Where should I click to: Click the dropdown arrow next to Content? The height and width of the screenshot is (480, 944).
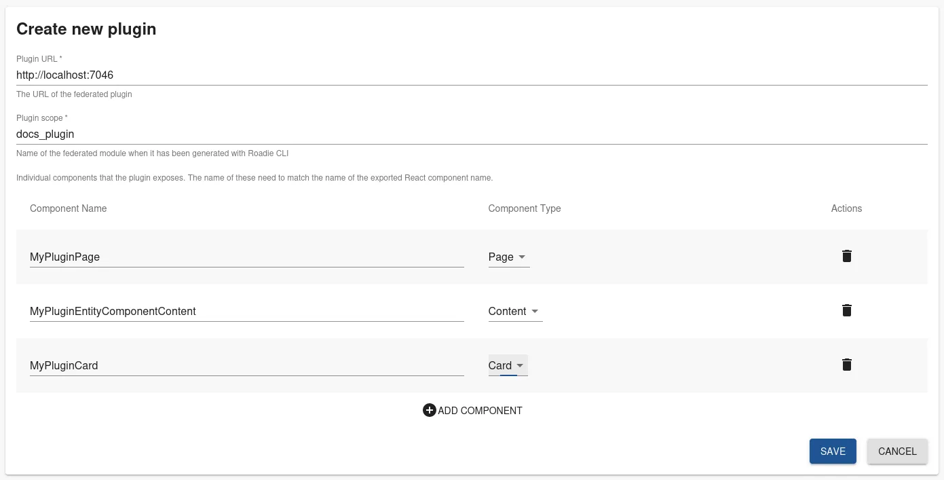click(x=535, y=312)
